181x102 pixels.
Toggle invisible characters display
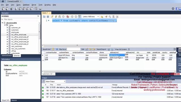[113, 17]
